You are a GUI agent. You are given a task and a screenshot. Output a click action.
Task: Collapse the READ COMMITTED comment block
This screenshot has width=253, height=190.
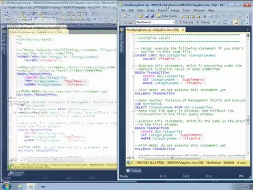[133, 66]
